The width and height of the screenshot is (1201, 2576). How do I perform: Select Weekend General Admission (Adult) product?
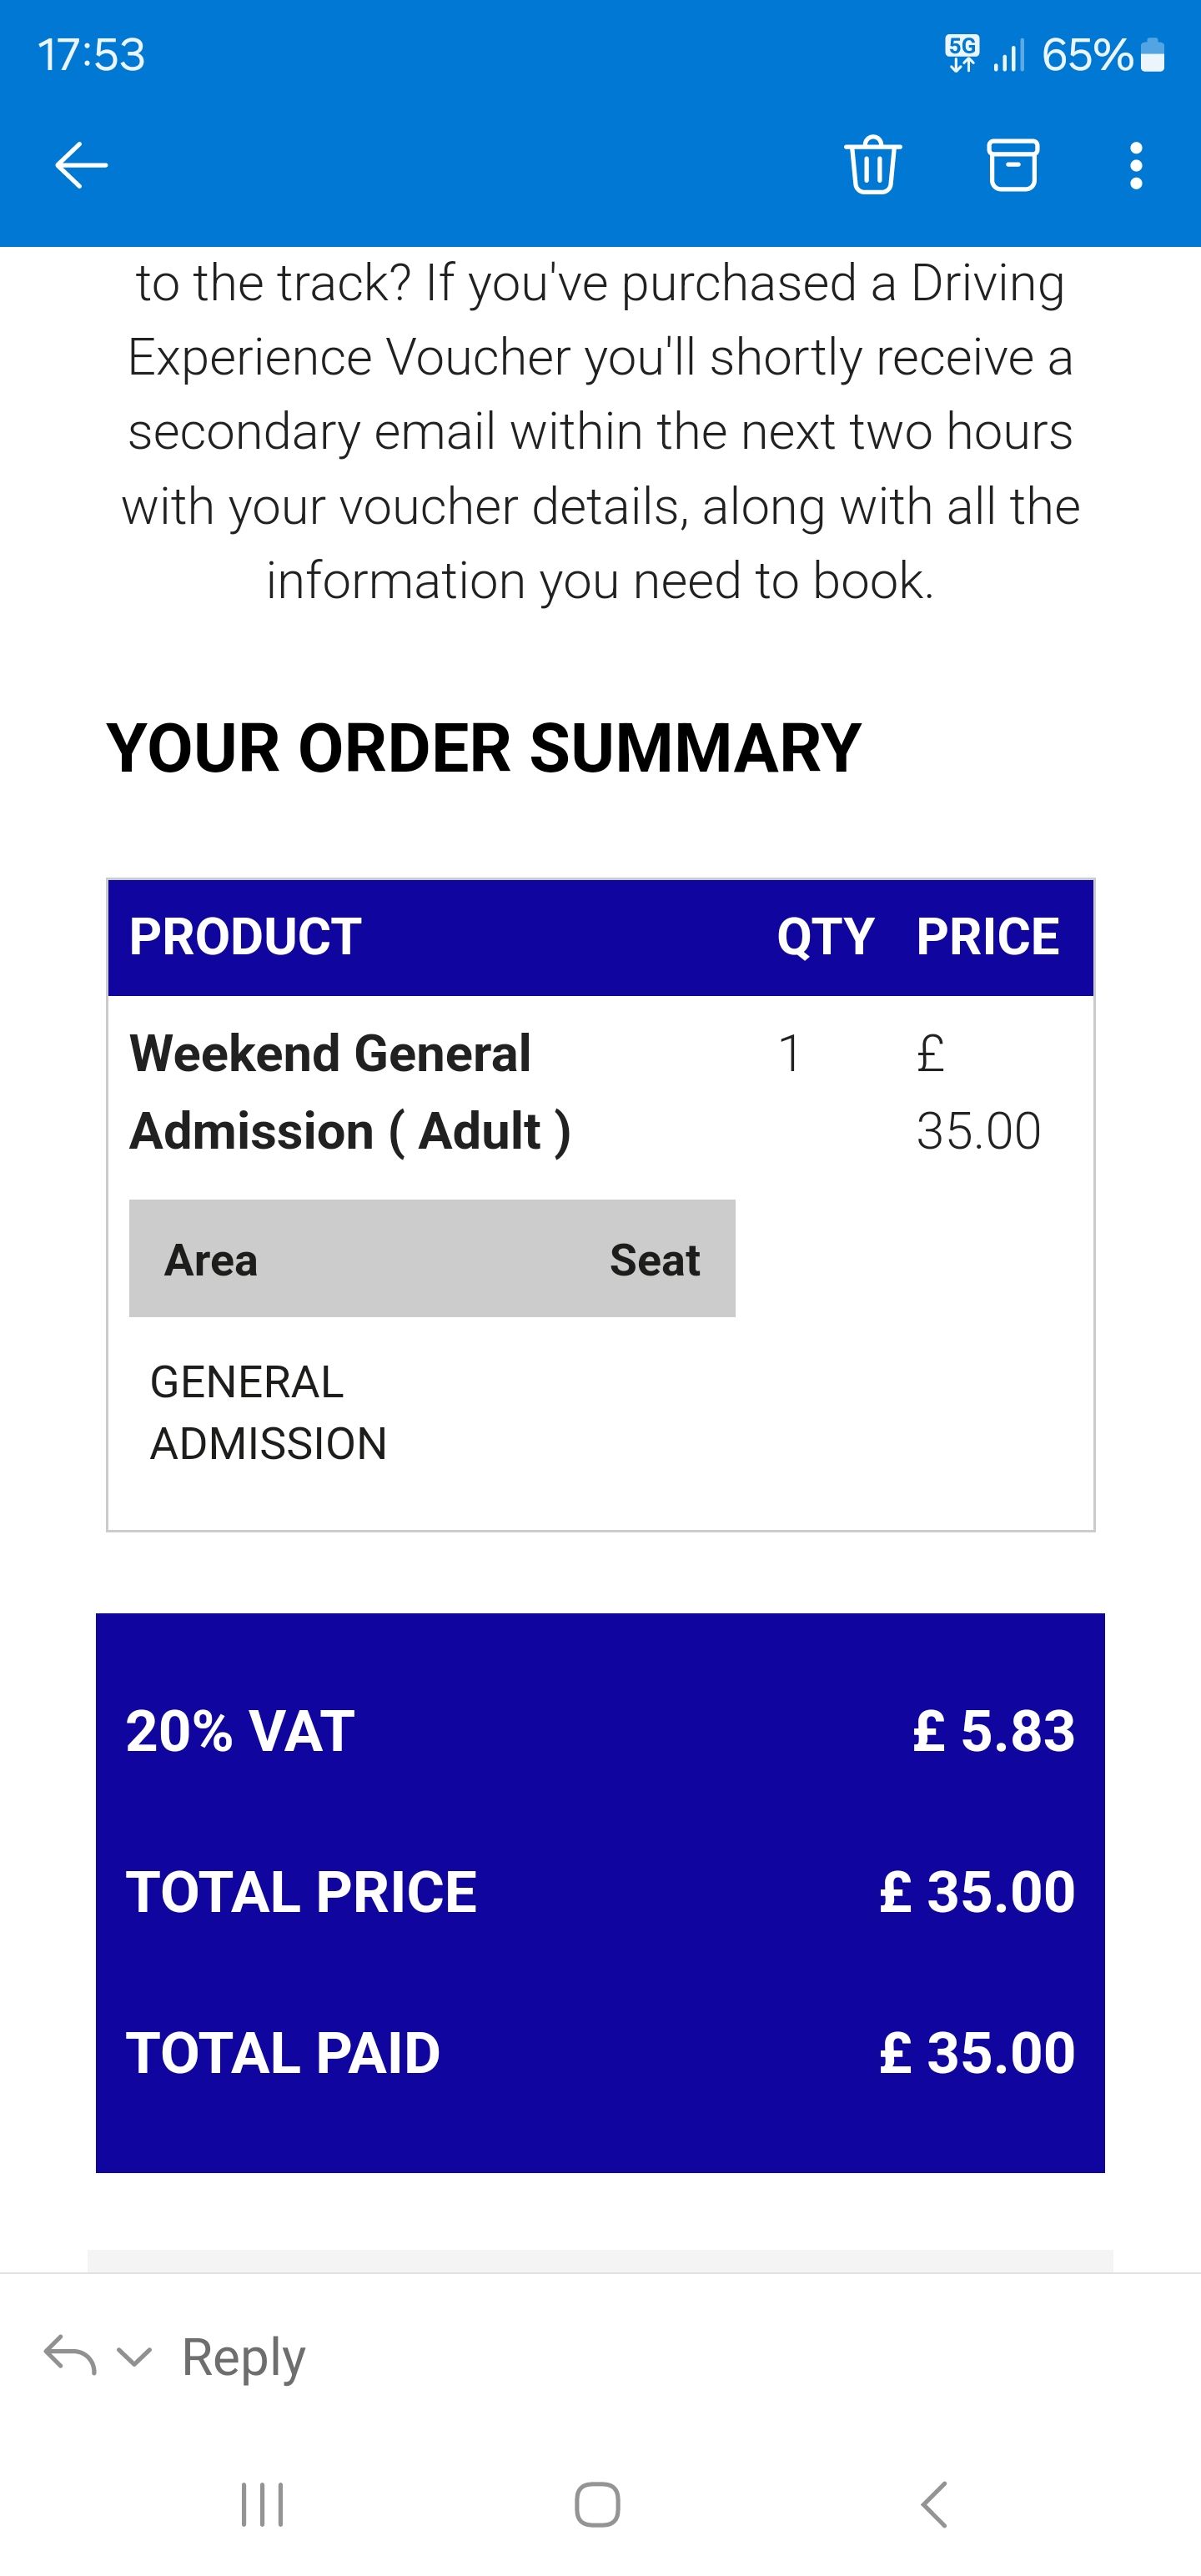pyautogui.click(x=350, y=1092)
